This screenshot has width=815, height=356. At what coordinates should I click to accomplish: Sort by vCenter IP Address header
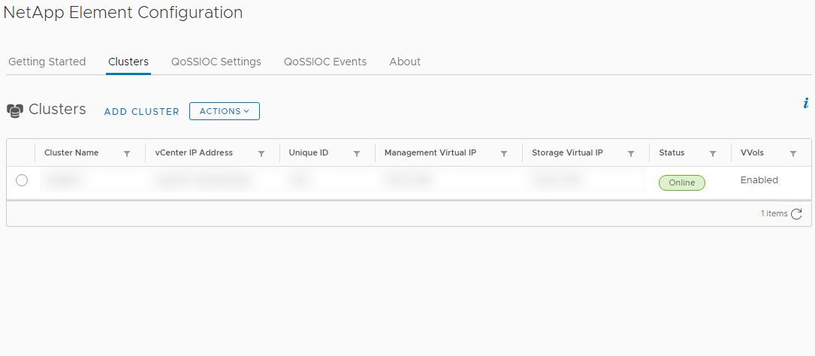[194, 152]
